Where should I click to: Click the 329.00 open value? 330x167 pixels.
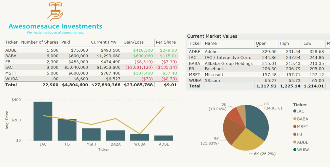pos(269,52)
